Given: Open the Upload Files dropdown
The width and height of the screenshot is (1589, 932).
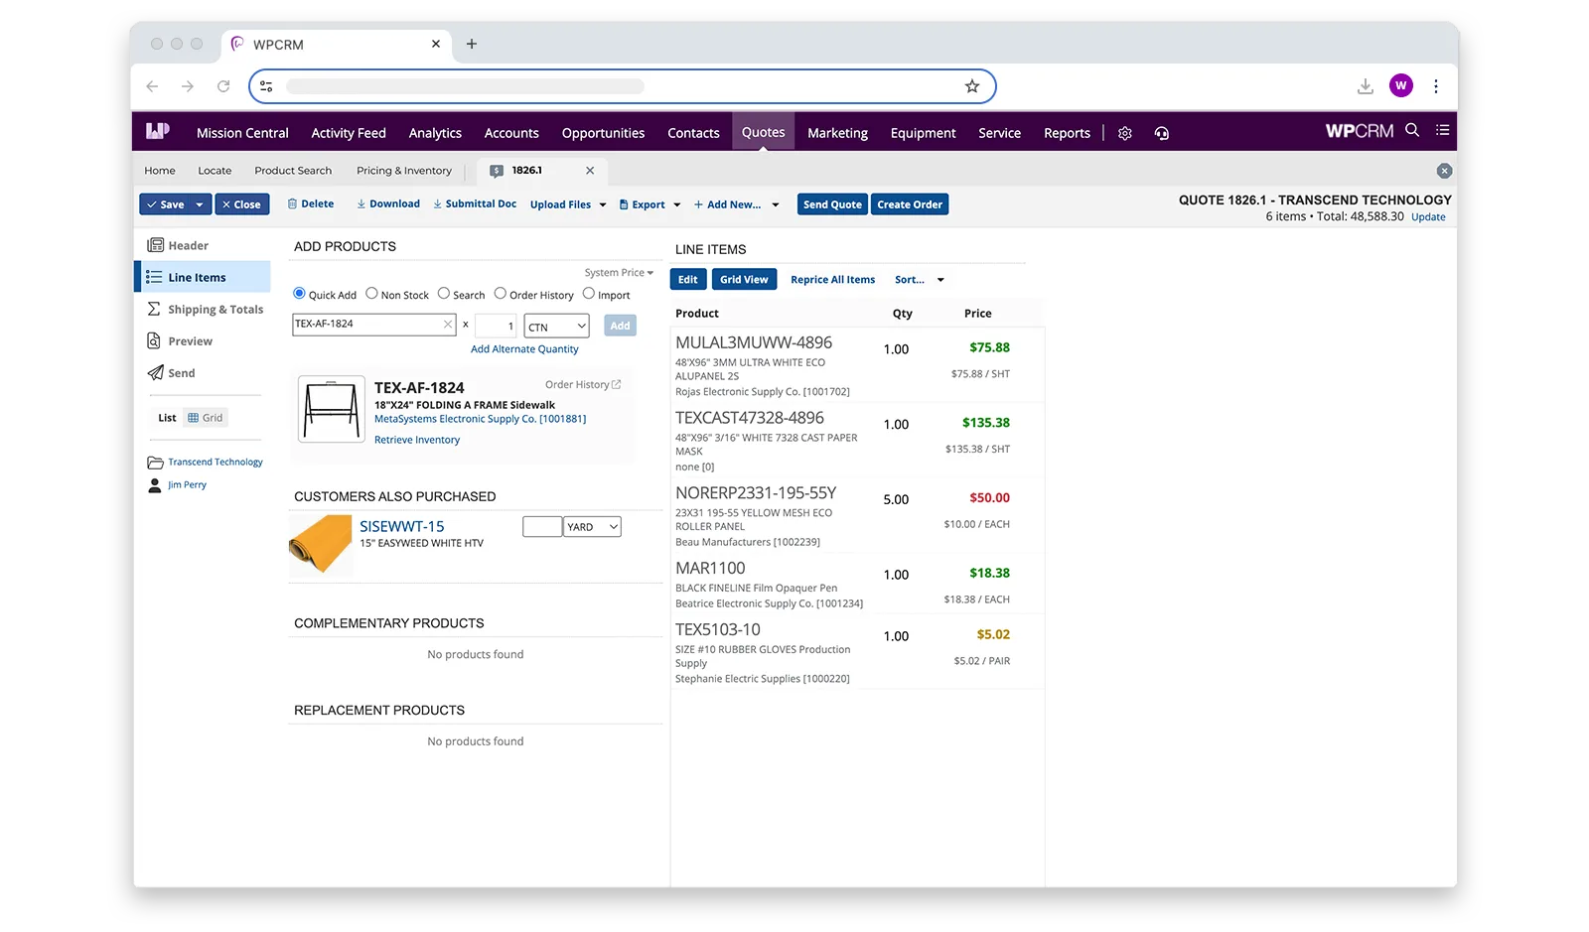Looking at the screenshot, I should [x=568, y=204].
